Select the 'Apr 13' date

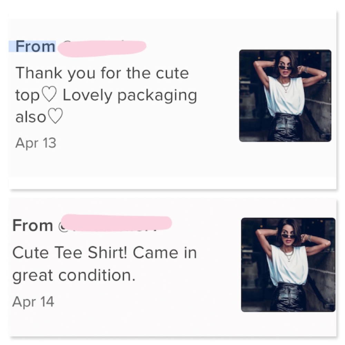click(x=36, y=142)
